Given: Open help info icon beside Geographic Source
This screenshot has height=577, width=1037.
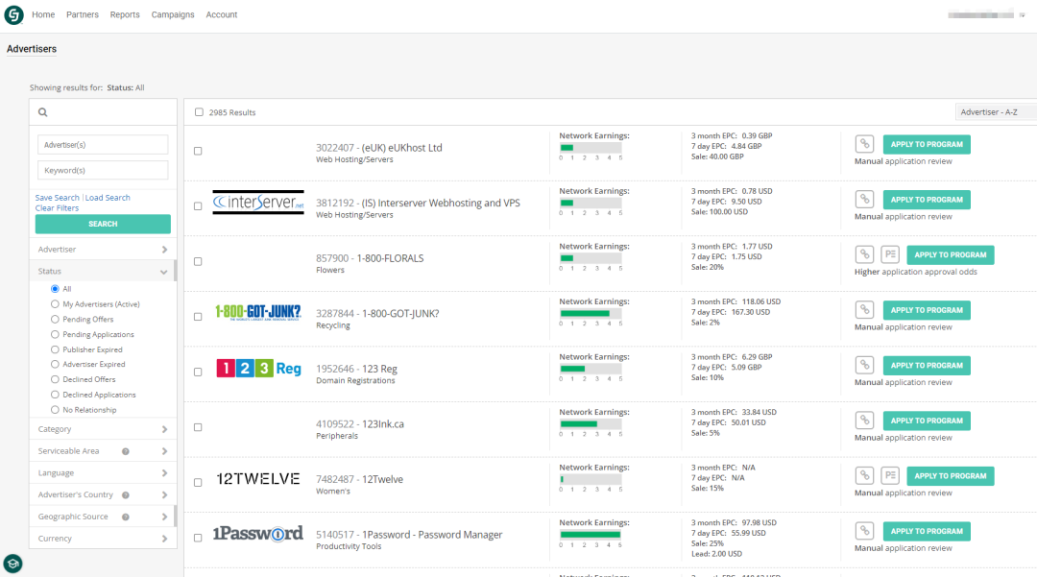Looking at the screenshot, I should click(x=126, y=517).
